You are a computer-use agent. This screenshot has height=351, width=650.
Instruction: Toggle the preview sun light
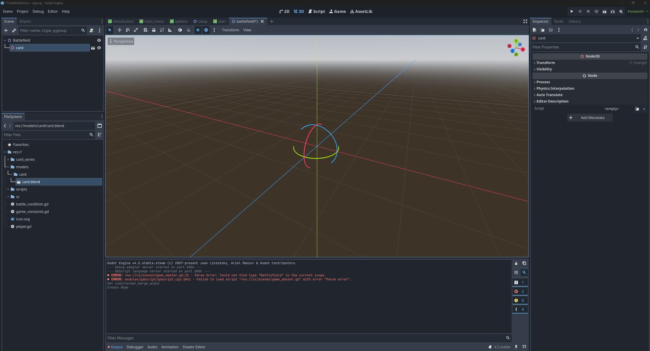pyautogui.click(x=198, y=30)
